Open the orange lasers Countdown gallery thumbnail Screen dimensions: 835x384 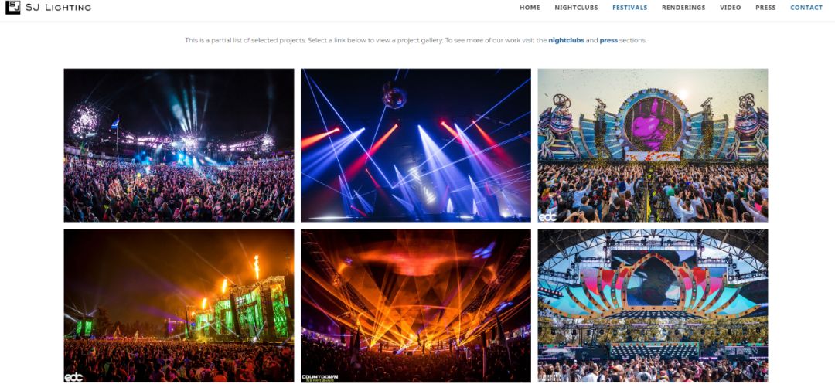pyautogui.click(x=416, y=306)
